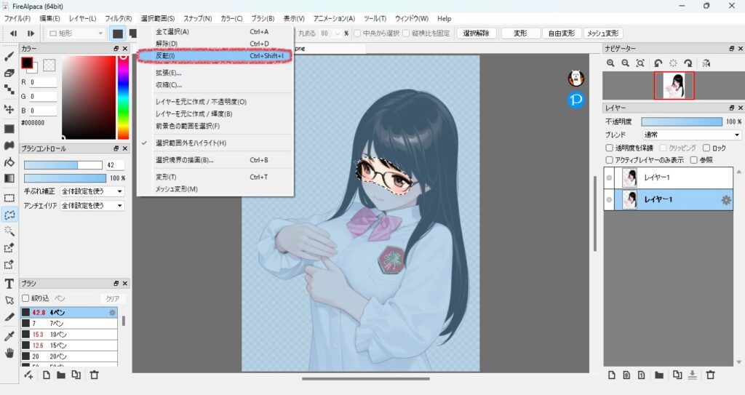The image size is (745, 395).
Task: Enable 透明度を保護 checkbox
Action: (x=609, y=148)
